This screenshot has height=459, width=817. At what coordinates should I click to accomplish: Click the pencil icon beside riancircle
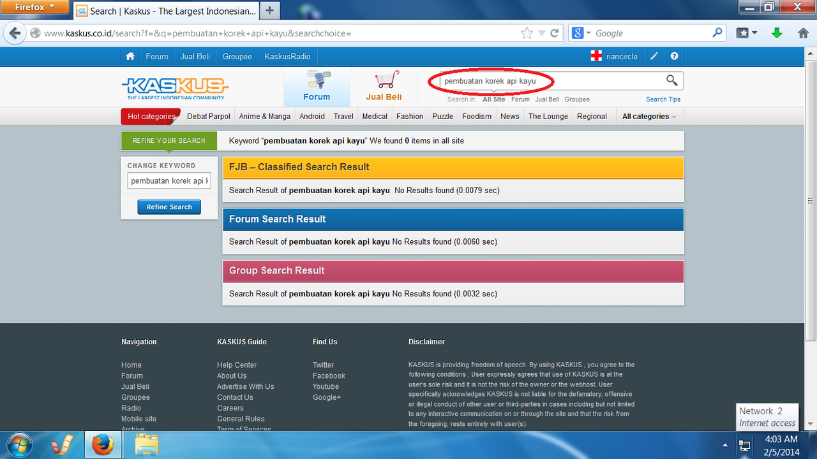[654, 56]
